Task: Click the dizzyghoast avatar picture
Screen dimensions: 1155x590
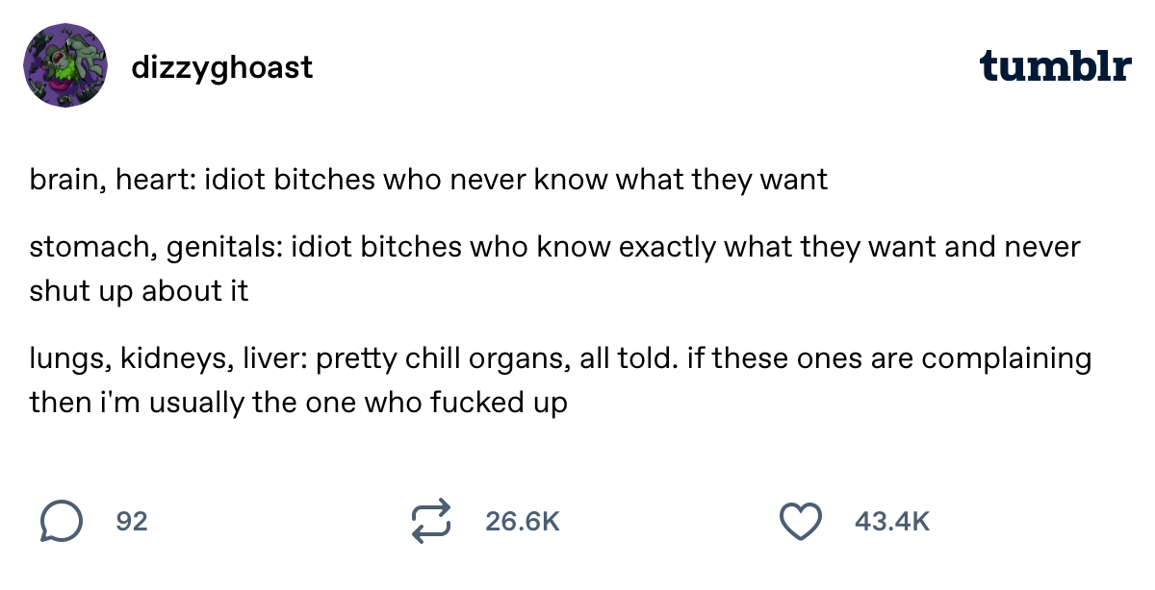Action: pos(64,66)
